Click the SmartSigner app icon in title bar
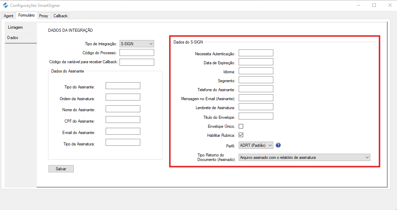397x210 pixels. click(x=5, y=6)
